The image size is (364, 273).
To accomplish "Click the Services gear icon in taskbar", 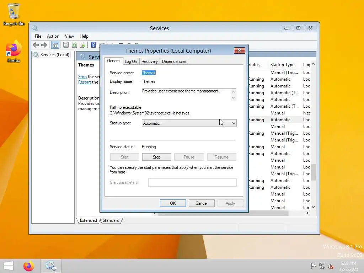I will pos(51,266).
